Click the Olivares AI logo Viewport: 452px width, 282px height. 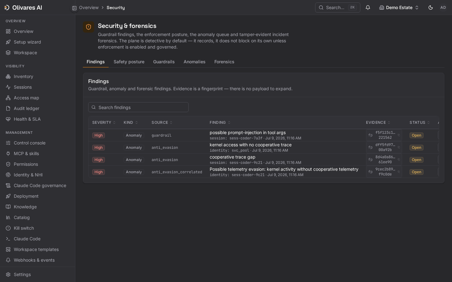point(23,8)
